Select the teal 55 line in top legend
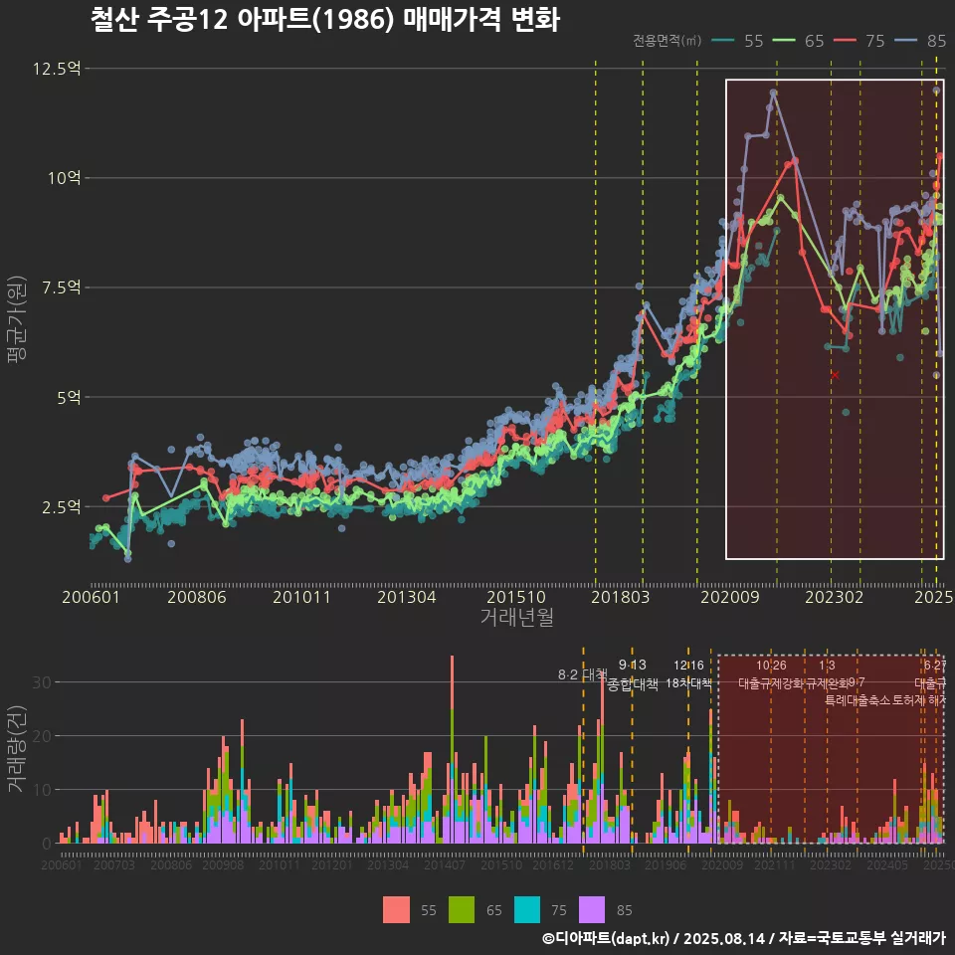Image resolution: width=955 pixels, height=955 pixels. (x=722, y=41)
